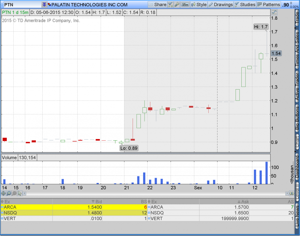Click the BS column header
300x236 pixels.
pos(125,202)
